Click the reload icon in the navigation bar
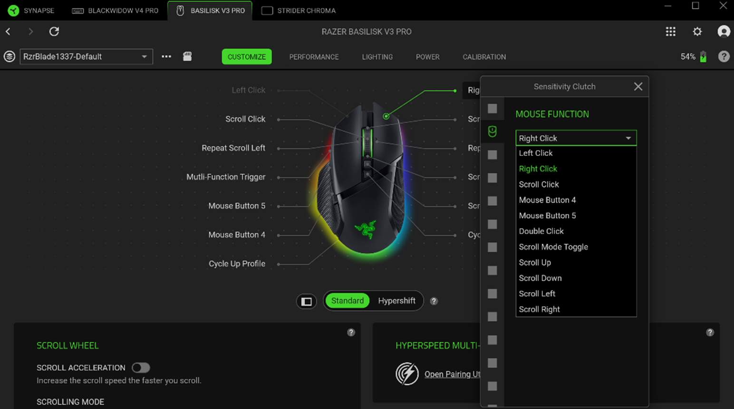Image resolution: width=734 pixels, height=409 pixels. (54, 31)
